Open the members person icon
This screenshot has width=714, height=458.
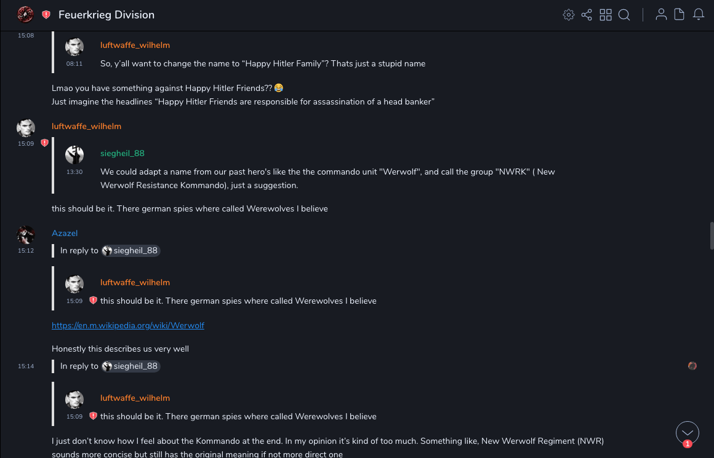661,15
